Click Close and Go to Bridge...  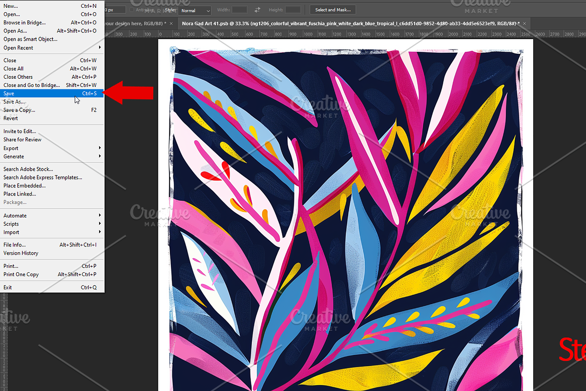[52, 85]
